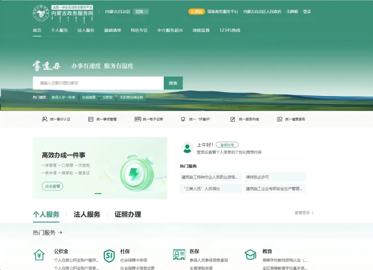The image size is (373, 270).
Task: Click the 公积金 category title
Action: click(x=61, y=251)
